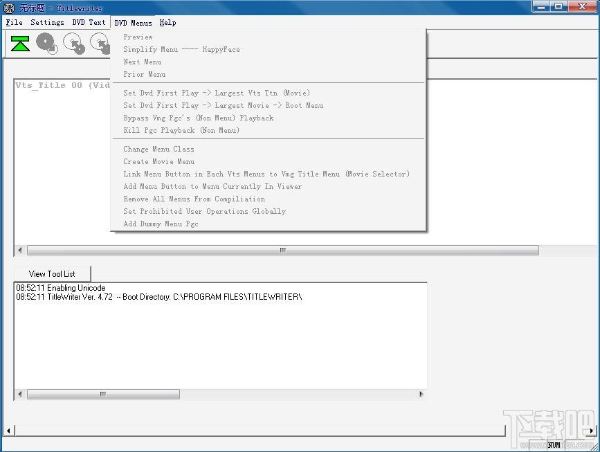Choose Kill Pgc Playback (Non Menu)
Screen dimensions: 600x452
tap(269, 130)
